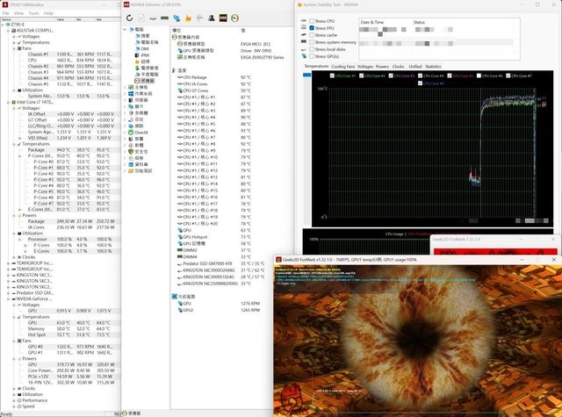Expand the DirectX node in AIDA64 tree
Image resolution: width=562 pixels, height=417 pixels.
click(123, 131)
